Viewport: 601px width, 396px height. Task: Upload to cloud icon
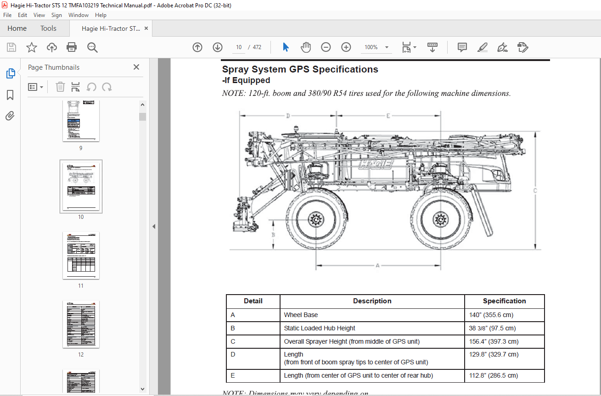51,47
